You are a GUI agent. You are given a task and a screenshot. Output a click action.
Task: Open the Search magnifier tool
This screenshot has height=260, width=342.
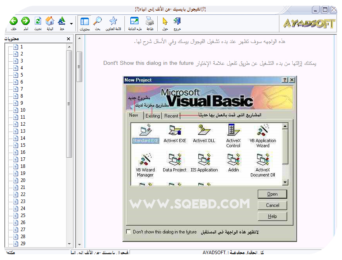(97, 21)
